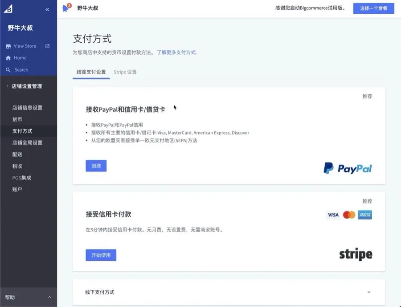The width and height of the screenshot is (401, 307).
Task: Open 货币 settings in the sidebar
Action: pyautogui.click(x=17, y=119)
